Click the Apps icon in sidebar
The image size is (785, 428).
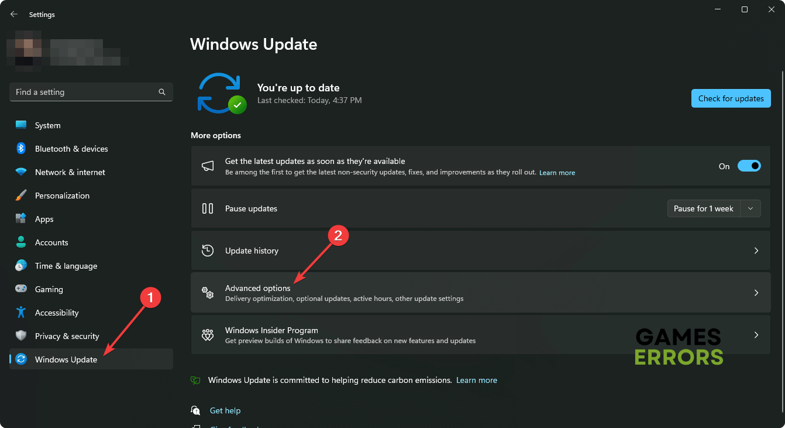click(21, 219)
